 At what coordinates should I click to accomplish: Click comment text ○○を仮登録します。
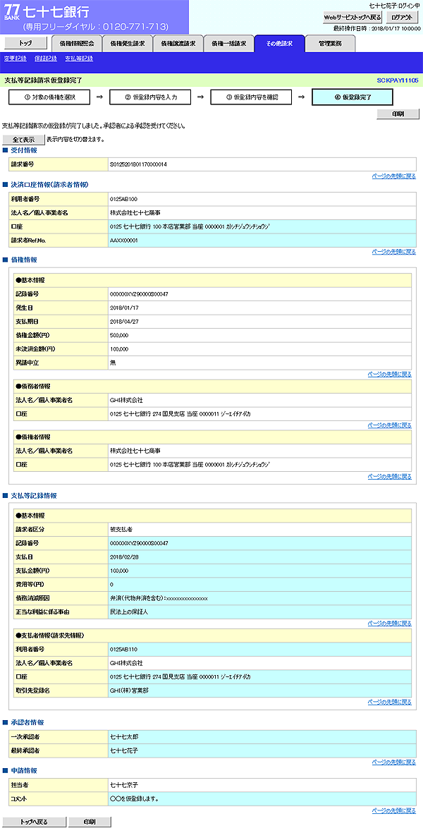pyautogui.click(x=135, y=798)
